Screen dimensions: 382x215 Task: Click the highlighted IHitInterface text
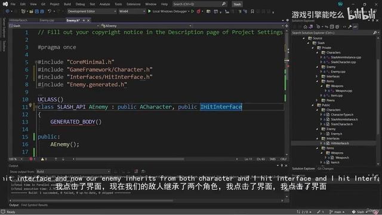click(x=221, y=107)
